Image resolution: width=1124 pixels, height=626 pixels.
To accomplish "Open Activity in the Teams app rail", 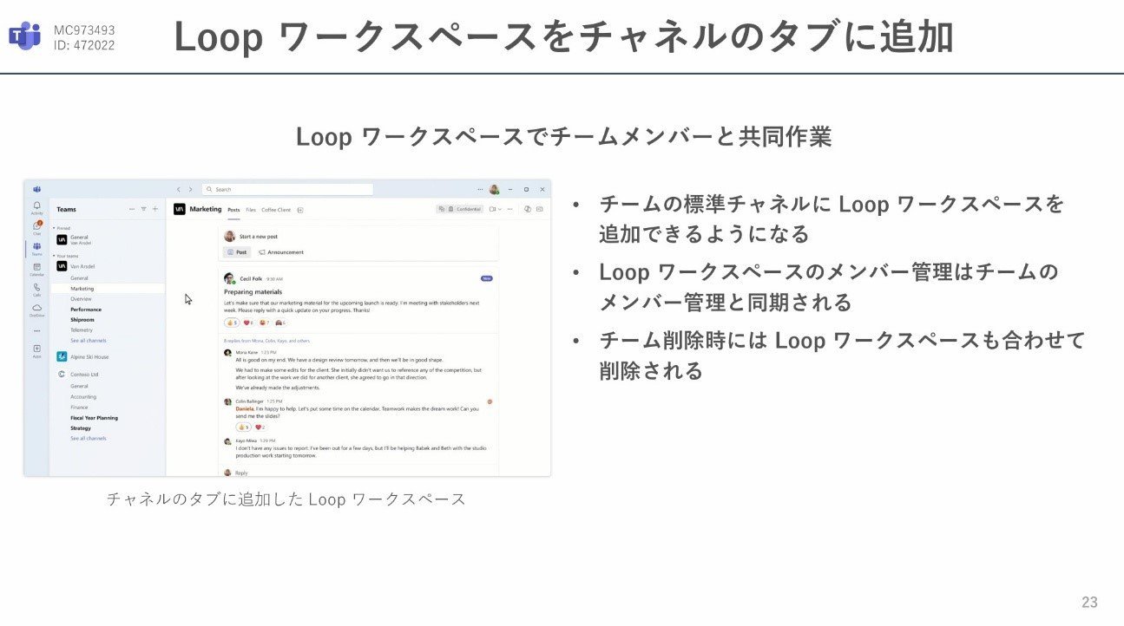I will pos(36,207).
